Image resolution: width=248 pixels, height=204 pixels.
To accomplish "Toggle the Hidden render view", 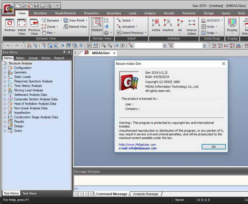I will click(x=97, y=26).
